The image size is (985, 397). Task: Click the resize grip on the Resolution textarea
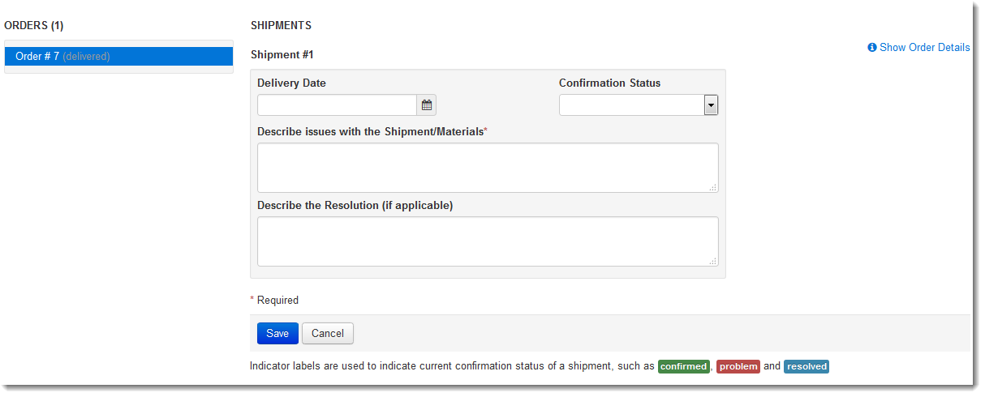tap(712, 261)
